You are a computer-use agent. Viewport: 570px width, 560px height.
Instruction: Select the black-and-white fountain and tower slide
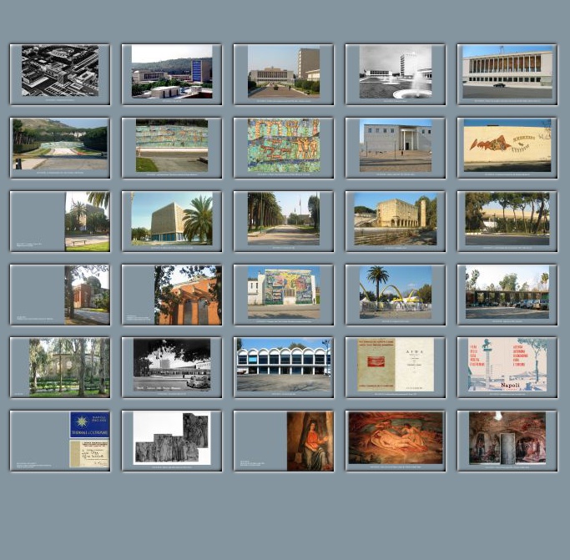pyautogui.click(x=395, y=74)
